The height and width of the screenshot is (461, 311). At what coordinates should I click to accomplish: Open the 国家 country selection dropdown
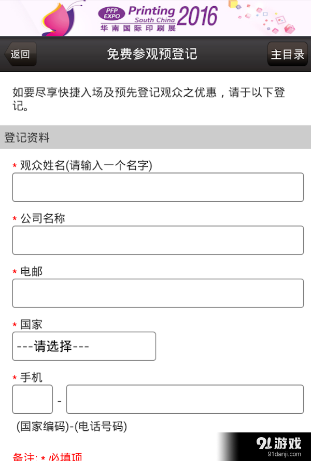pos(84,346)
